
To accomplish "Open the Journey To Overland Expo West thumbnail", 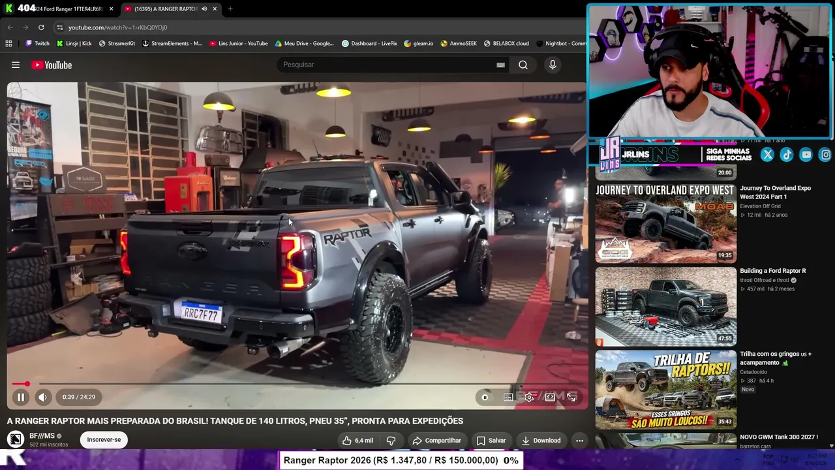I will coord(665,223).
